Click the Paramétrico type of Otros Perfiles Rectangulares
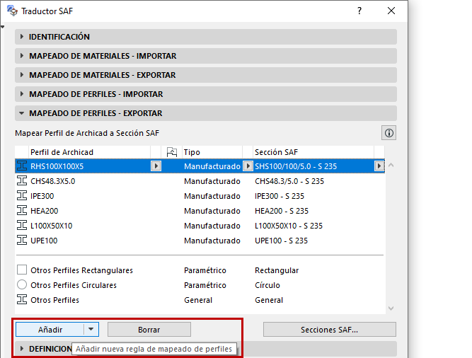472x358 pixels. coord(205,270)
